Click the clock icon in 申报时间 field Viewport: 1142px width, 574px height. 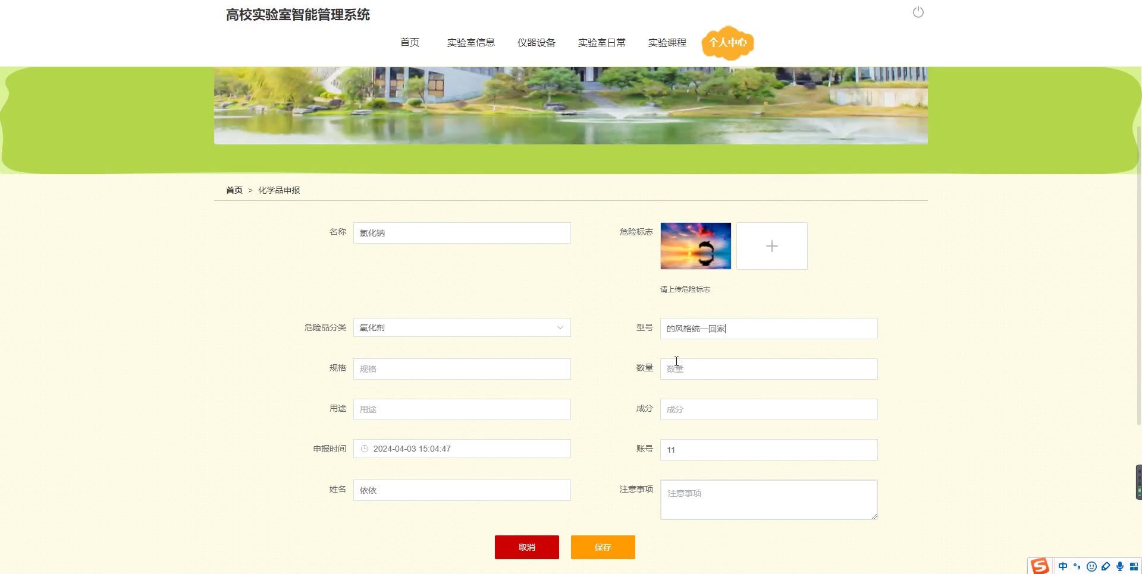(x=365, y=449)
